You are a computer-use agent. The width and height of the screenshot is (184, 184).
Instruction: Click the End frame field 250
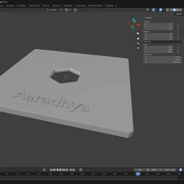tap(170, 170)
